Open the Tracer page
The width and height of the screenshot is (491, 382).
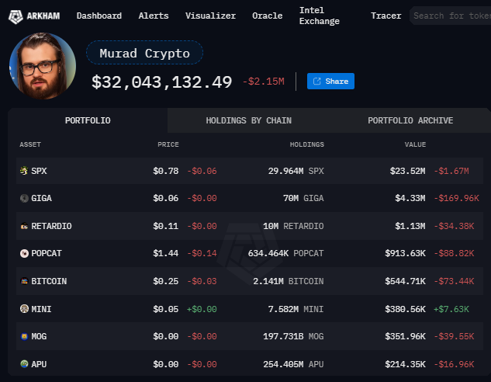coord(386,16)
